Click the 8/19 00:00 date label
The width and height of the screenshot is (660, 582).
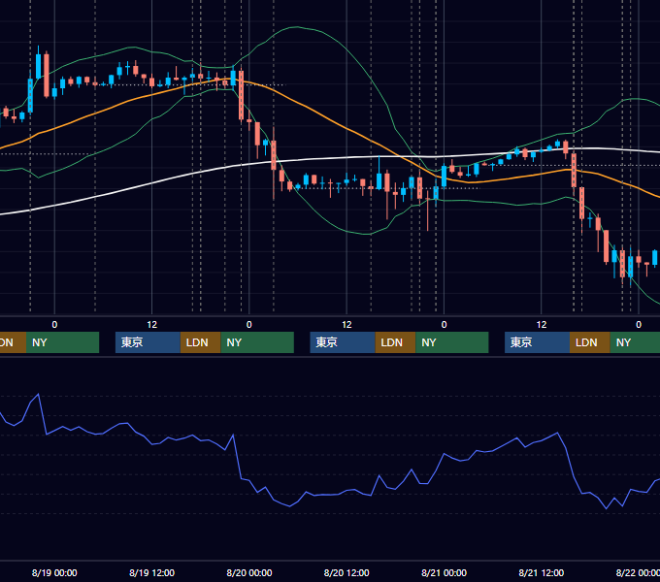pyautogui.click(x=54, y=572)
